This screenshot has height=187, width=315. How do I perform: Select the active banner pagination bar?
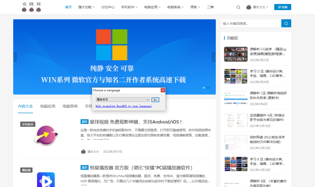208,88
